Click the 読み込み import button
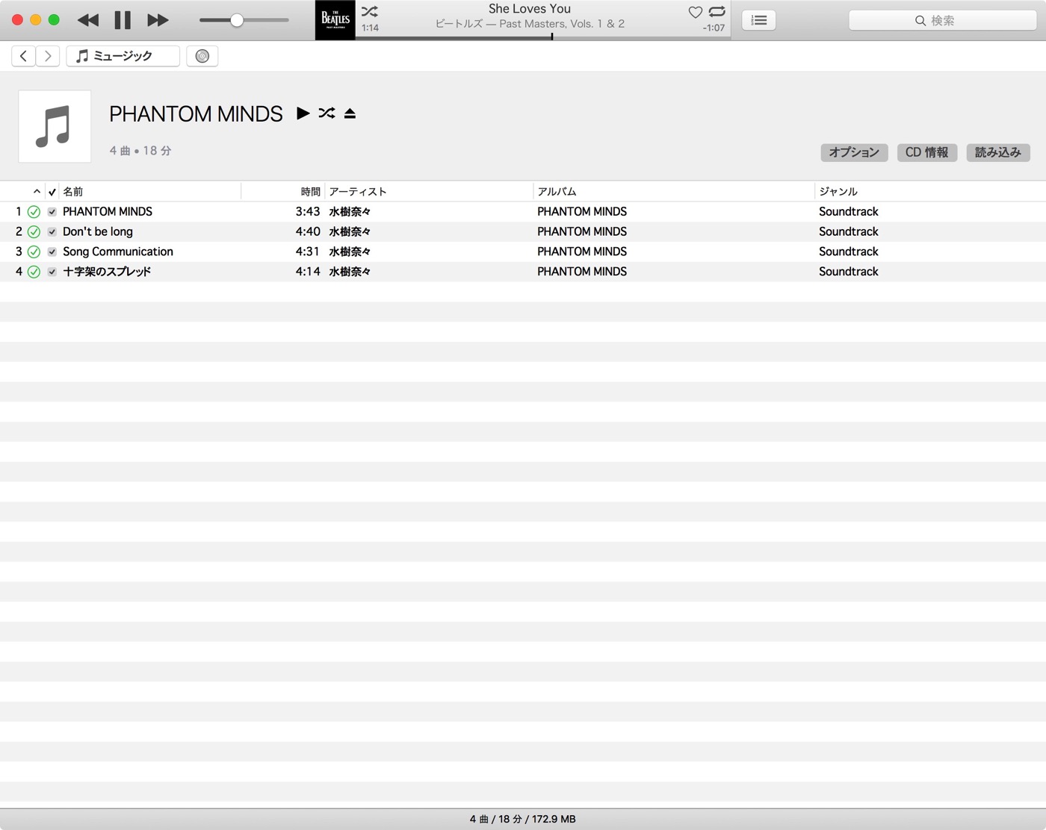Viewport: 1046px width, 830px height. click(x=998, y=152)
